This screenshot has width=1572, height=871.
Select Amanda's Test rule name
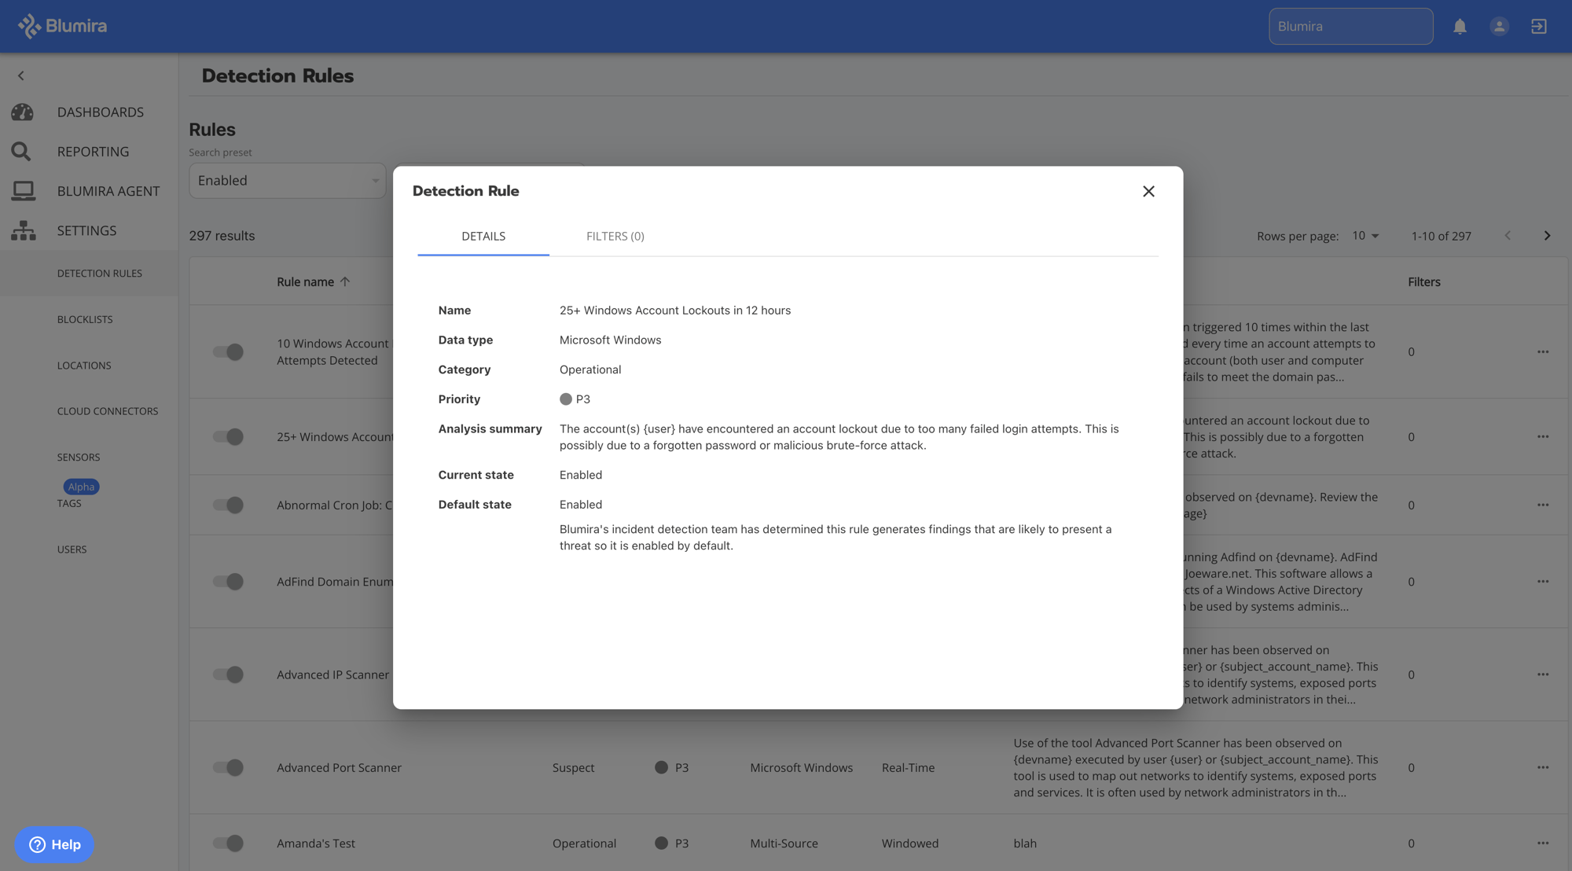pyautogui.click(x=316, y=843)
